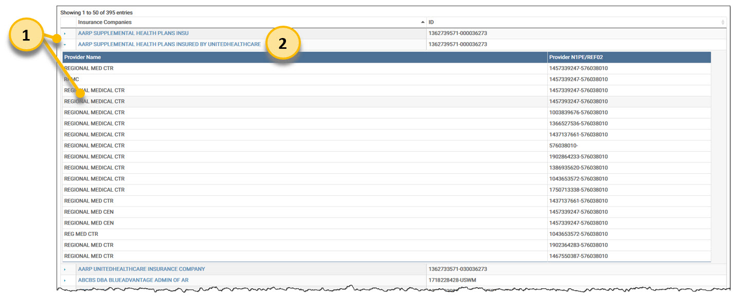The height and width of the screenshot is (296, 736).
Task: Open AARP Supplemental Insured by UnitedHealthcare link
Action: (x=169, y=44)
